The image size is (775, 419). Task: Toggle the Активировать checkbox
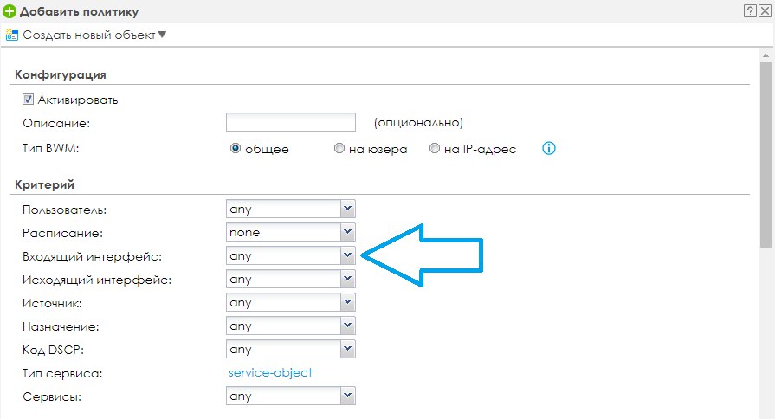(28, 100)
